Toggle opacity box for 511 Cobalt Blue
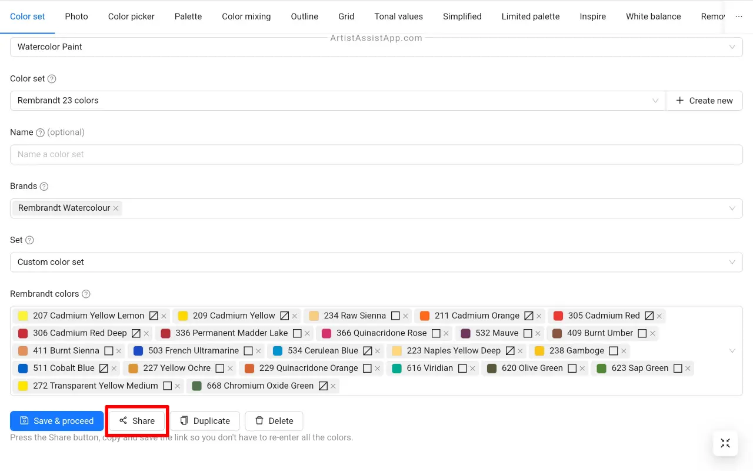This screenshot has width=753, height=471. click(104, 369)
